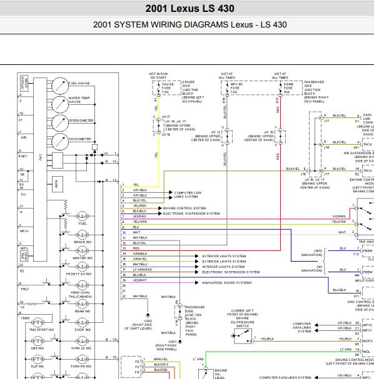Viewport: 374px width, 379px height.
Task: Select the 'TACHOMETER' label
Action: click(x=80, y=139)
